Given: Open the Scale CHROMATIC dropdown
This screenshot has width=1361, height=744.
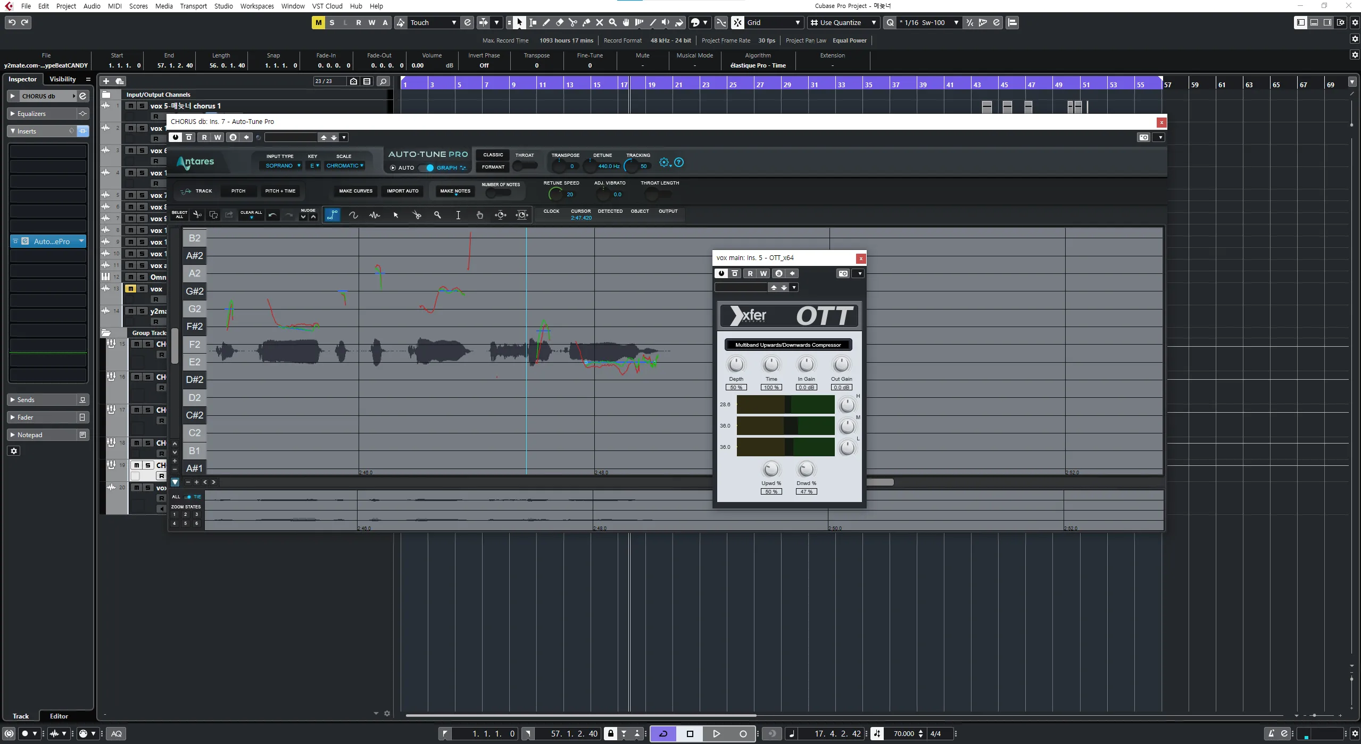Looking at the screenshot, I should tap(345, 166).
